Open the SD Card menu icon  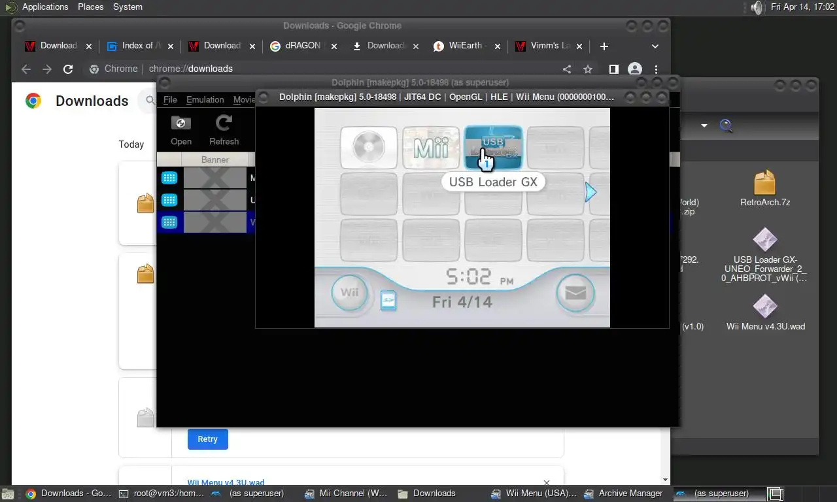(388, 300)
